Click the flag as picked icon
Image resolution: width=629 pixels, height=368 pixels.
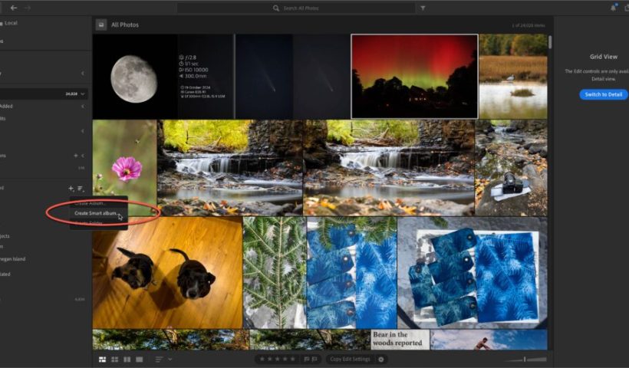307,359
